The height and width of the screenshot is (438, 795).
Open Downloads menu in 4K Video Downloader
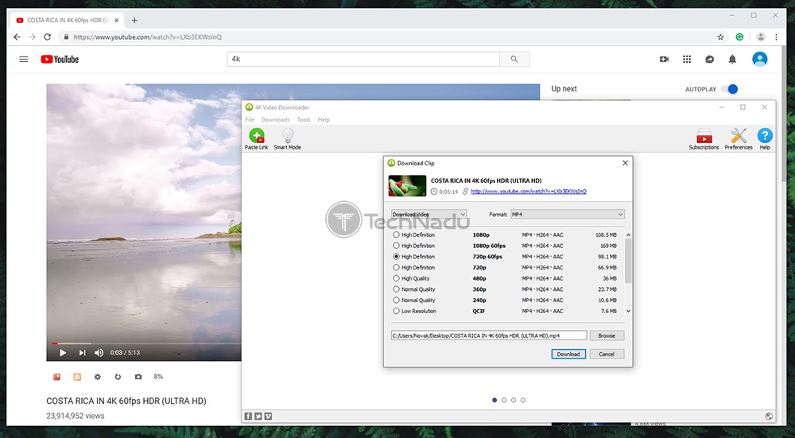click(275, 120)
